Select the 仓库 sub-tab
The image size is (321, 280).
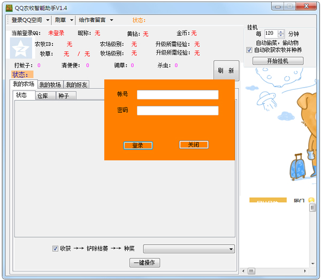coord(46,96)
